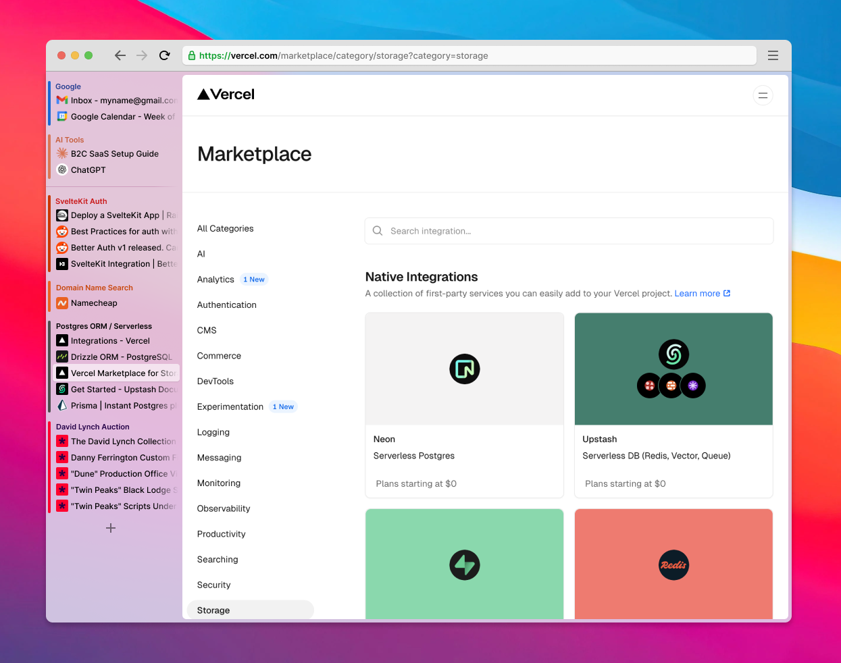Go forward with the forward arrow
Screen dimensions: 841x663
pyautogui.click(x=142, y=55)
